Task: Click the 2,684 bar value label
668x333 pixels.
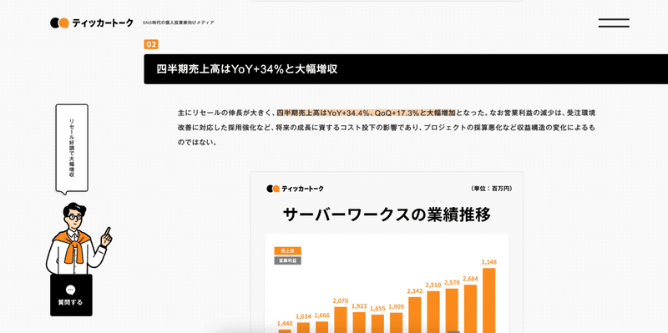Action: coord(470,279)
